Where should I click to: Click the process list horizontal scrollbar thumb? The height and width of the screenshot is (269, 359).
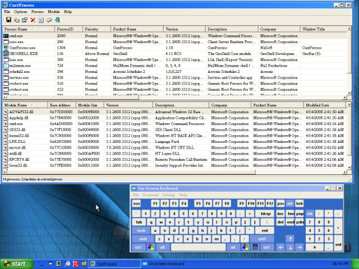(x=73, y=98)
